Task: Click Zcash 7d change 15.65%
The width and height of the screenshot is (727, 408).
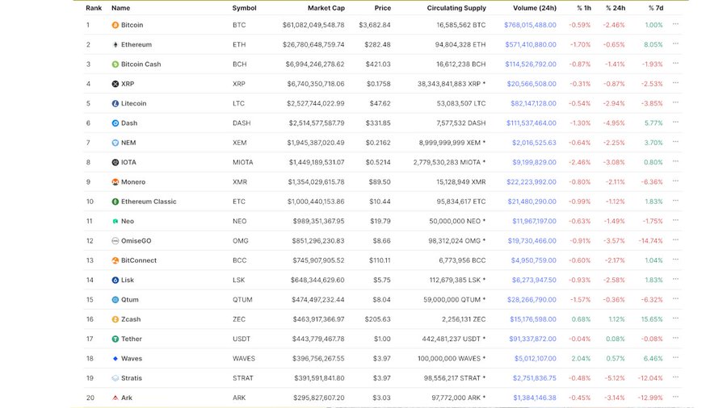Action: 652,319
